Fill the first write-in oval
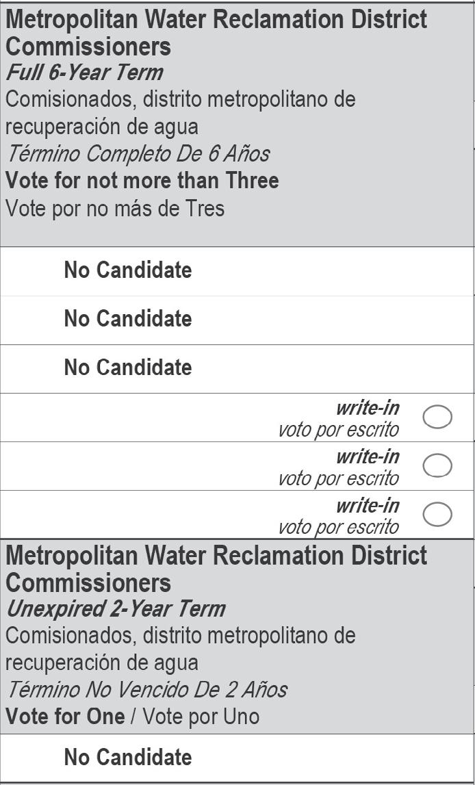 click(437, 417)
